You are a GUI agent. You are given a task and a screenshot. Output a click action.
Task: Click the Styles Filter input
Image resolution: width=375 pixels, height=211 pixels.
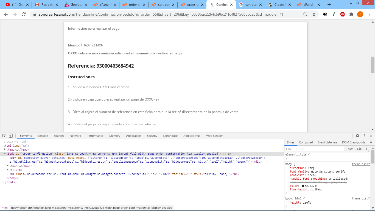pyautogui.click(x=315, y=149)
